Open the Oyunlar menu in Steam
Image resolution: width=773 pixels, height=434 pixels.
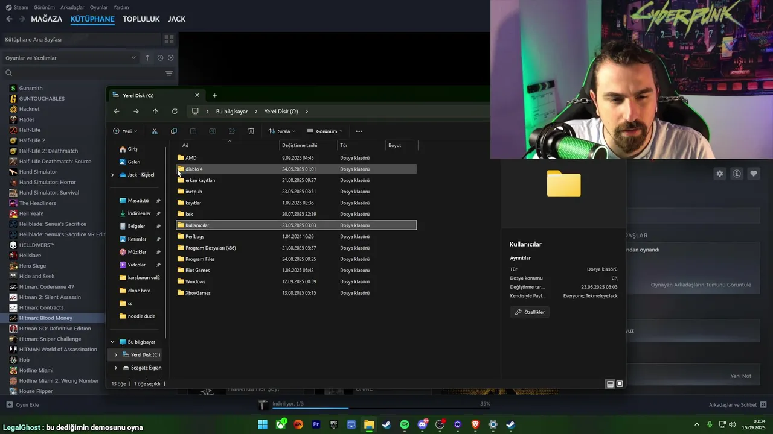pyautogui.click(x=99, y=7)
